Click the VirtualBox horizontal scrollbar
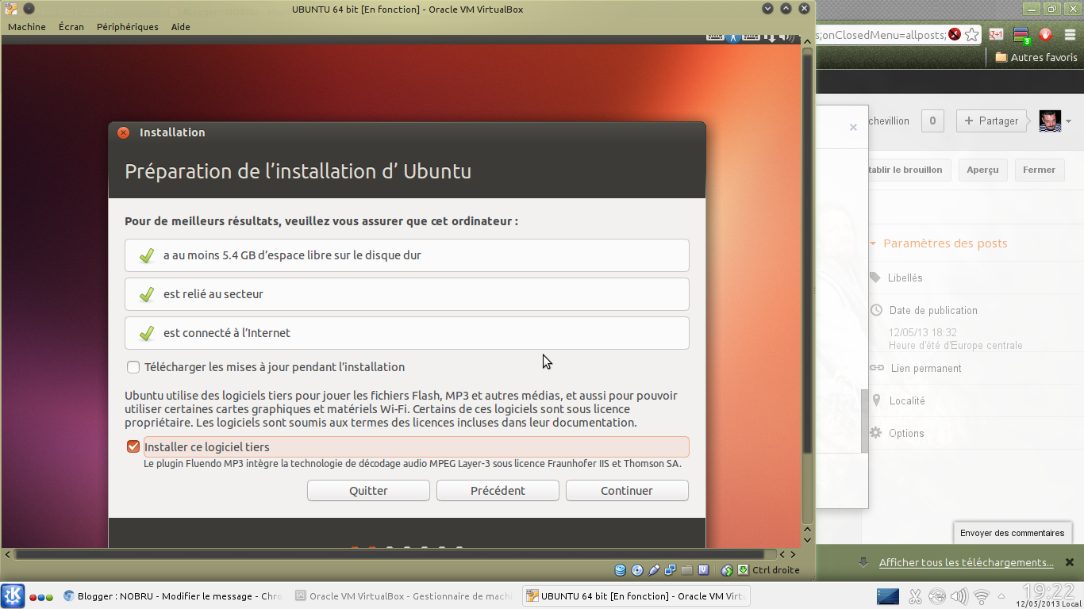Viewport: 1084px width, 609px height. [390, 554]
